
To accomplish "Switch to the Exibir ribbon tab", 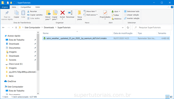I will (x=38, y=7).
